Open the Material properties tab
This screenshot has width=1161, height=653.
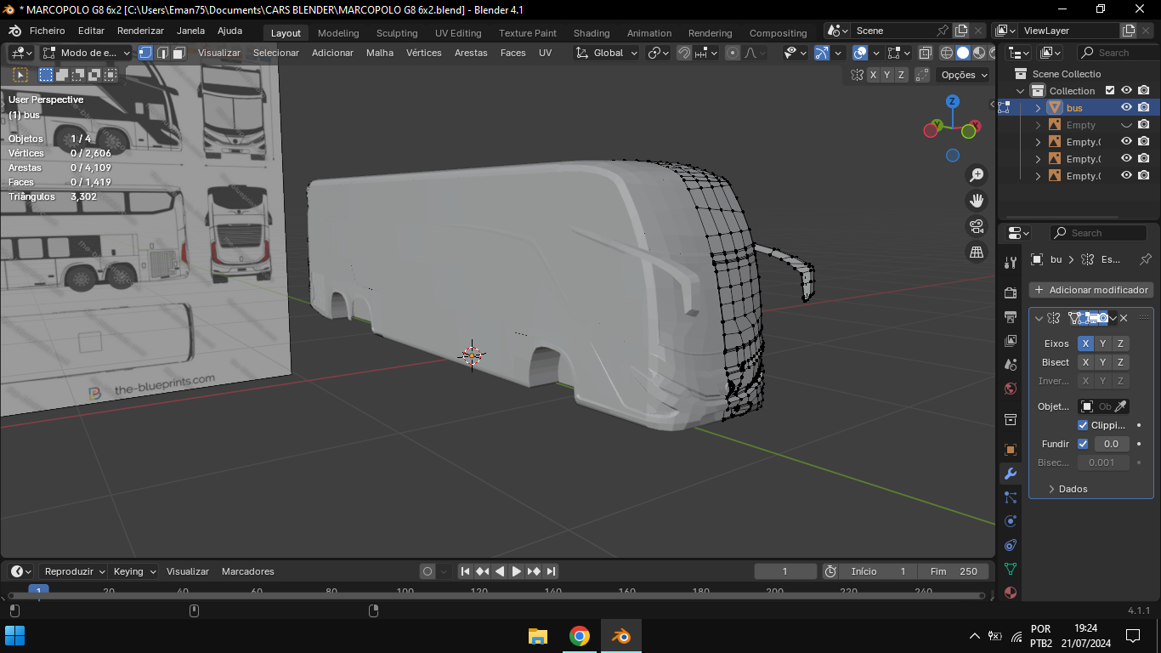click(1011, 593)
